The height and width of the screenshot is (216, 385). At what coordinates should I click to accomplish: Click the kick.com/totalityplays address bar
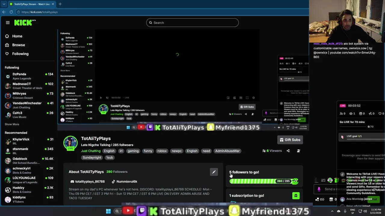tap(162, 12)
